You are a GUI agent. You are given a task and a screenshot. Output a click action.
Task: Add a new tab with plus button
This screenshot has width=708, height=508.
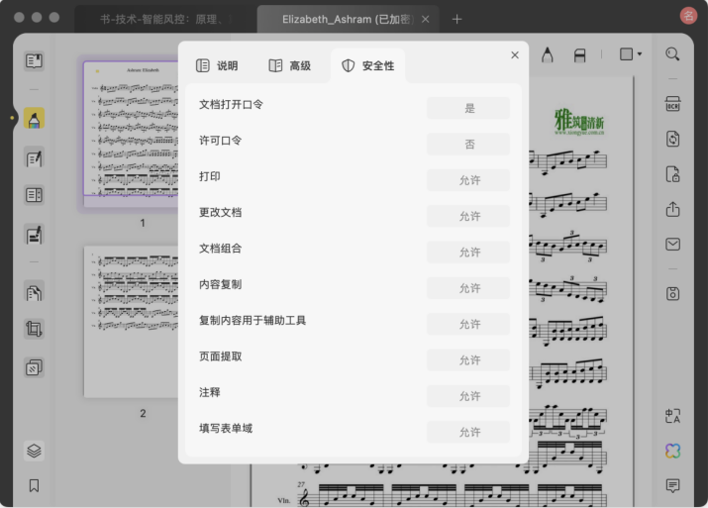pos(456,20)
